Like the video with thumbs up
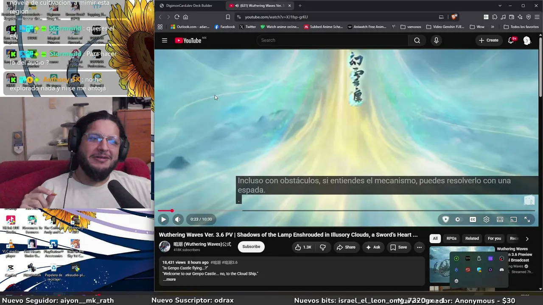This screenshot has height=305, width=543. click(x=303, y=247)
